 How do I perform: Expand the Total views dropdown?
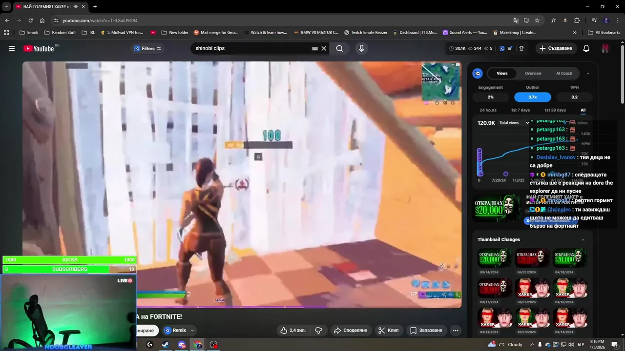(514, 123)
